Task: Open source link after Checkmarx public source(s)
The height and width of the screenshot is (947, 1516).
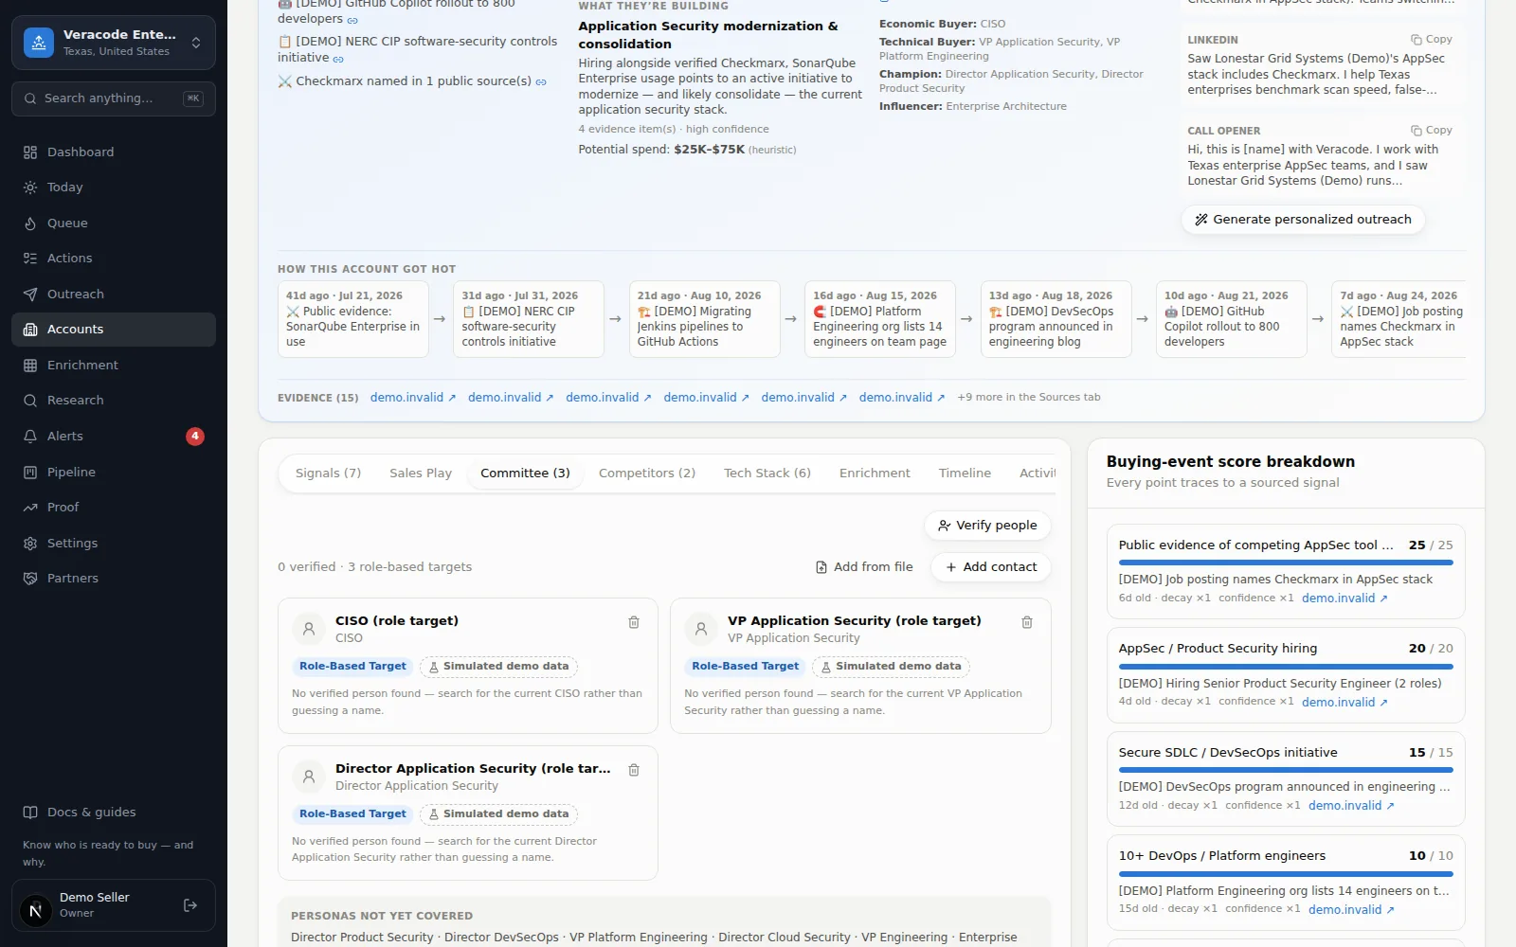Action: coord(541,82)
